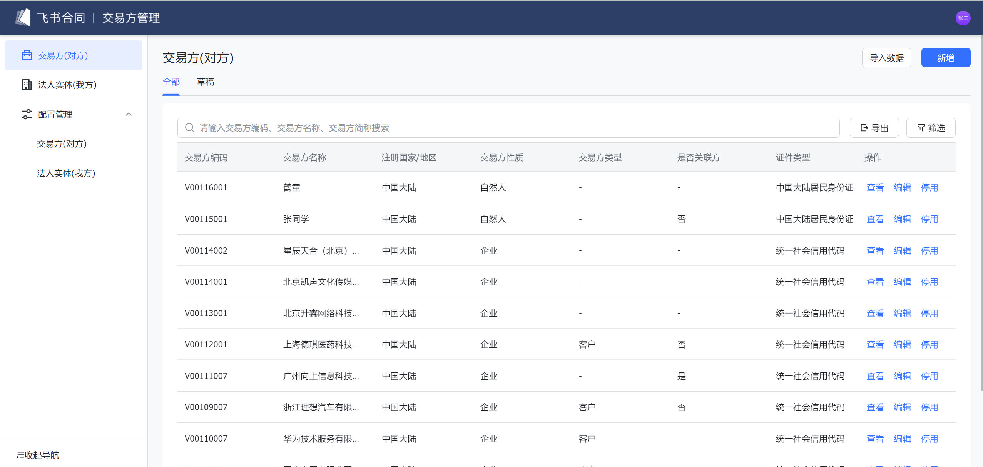The width and height of the screenshot is (983, 467).
Task: Click the 收起导航 collapse icon
Action: tap(20, 455)
